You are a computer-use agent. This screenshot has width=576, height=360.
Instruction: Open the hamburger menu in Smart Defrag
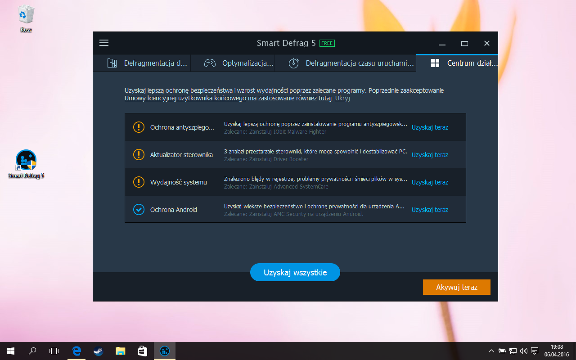point(104,43)
